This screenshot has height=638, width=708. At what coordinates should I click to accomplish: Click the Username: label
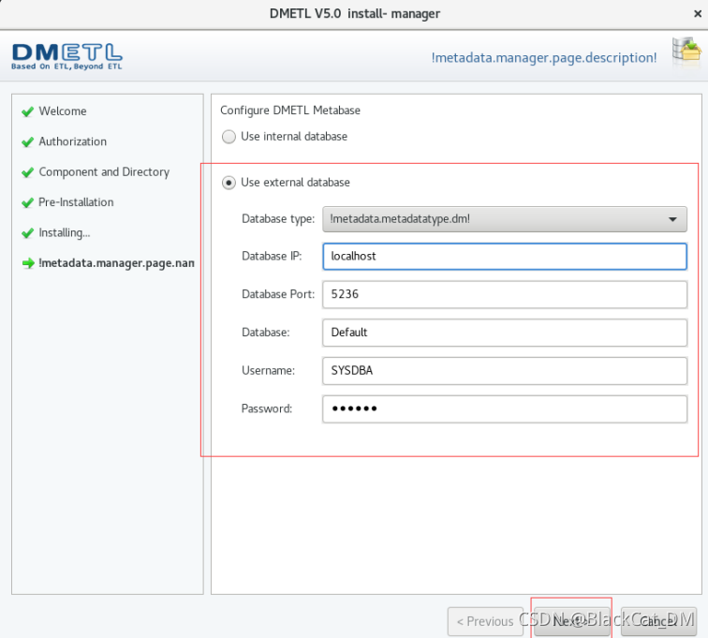[268, 370]
